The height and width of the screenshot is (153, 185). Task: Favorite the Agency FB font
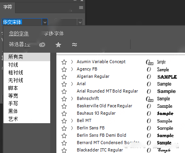64,69
